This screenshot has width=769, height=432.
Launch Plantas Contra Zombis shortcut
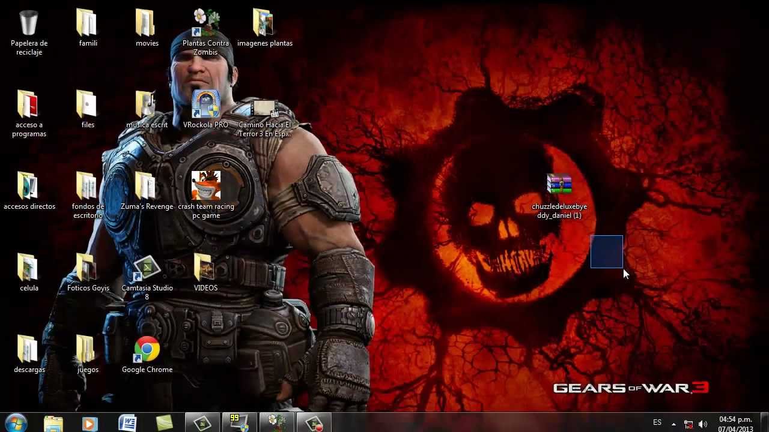point(205,33)
